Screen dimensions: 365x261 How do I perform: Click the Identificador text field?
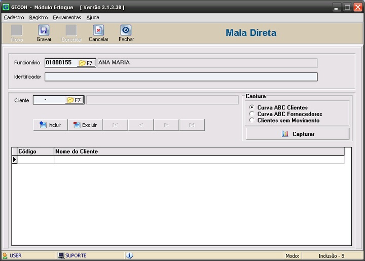180,77
